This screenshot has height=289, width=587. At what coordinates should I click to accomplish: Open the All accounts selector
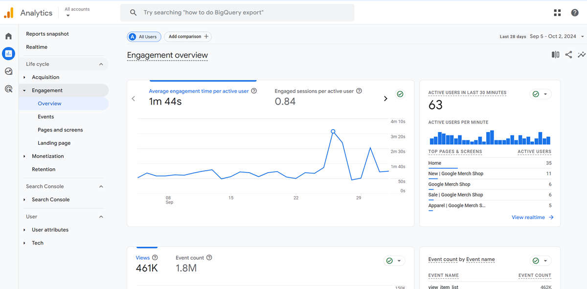coord(77,12)
